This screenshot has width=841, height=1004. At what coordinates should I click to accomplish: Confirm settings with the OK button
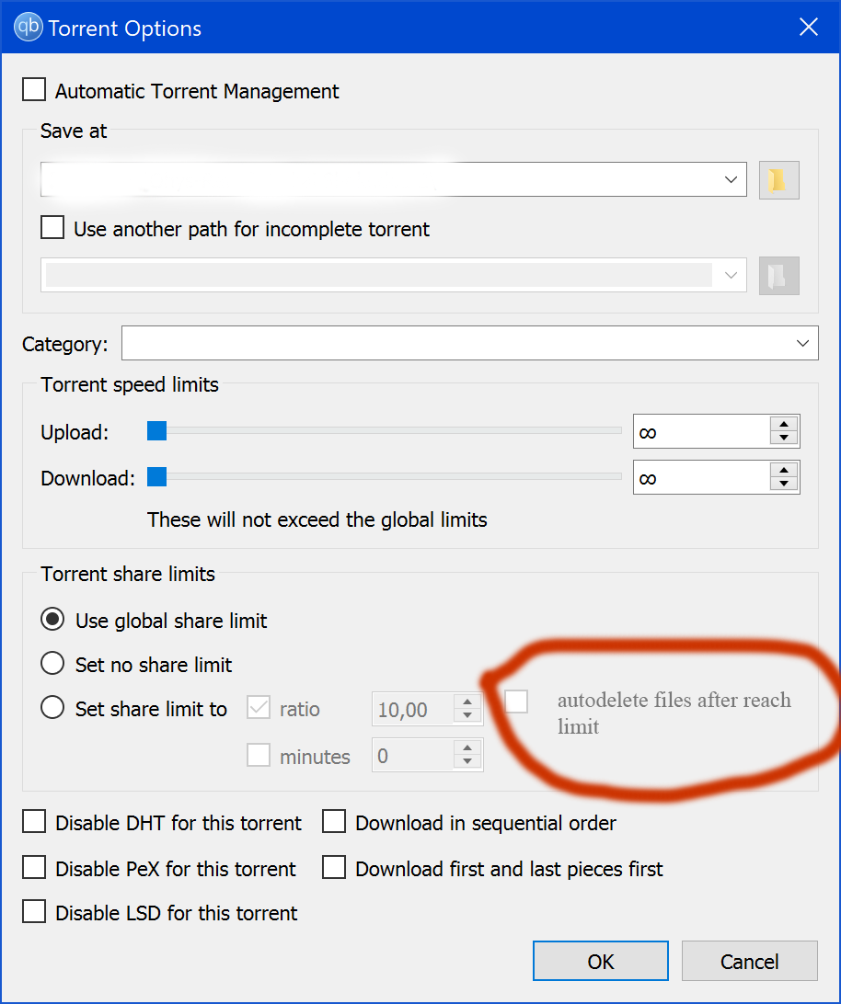coord(600,961)
